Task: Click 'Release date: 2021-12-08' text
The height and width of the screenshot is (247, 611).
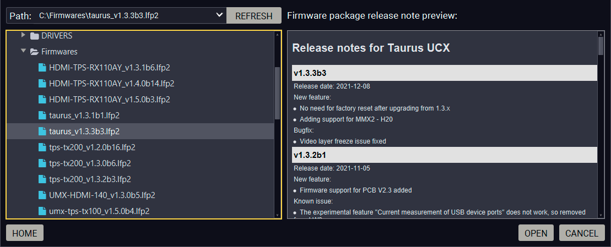Action: [x=332, y=86]
